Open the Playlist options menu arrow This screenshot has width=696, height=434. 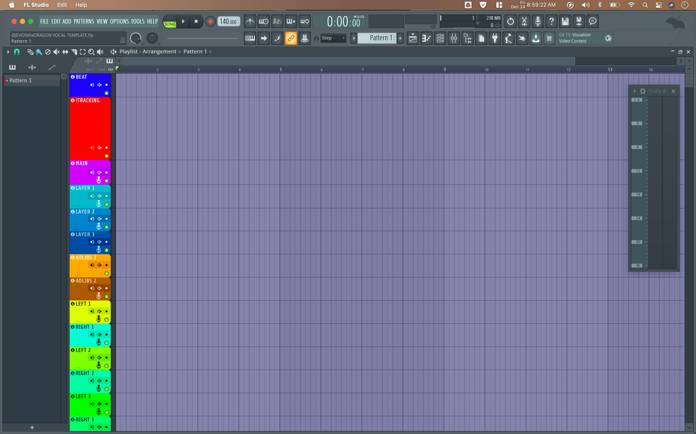(8, 52)
